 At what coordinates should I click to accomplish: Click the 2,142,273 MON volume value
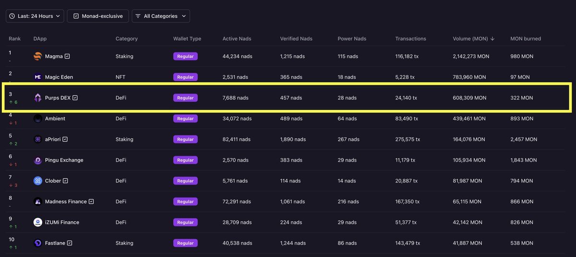pos(471,56)
